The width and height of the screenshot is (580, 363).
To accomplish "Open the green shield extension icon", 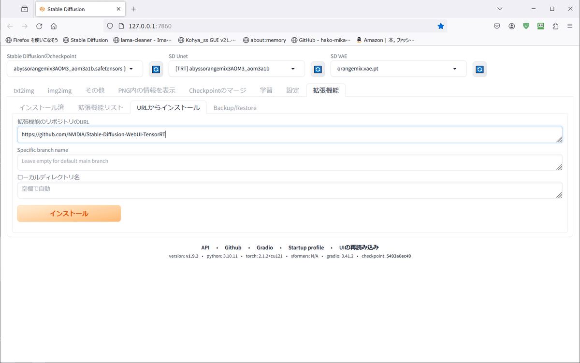I will coord(526,26).
